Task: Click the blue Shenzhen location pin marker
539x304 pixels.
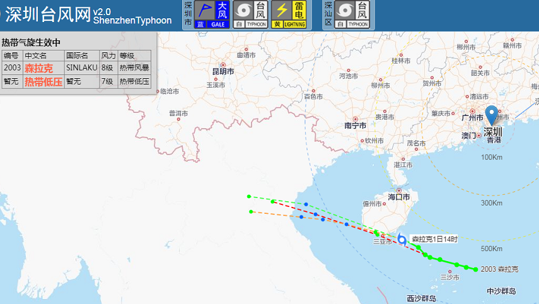Action: tap(492, 117)
